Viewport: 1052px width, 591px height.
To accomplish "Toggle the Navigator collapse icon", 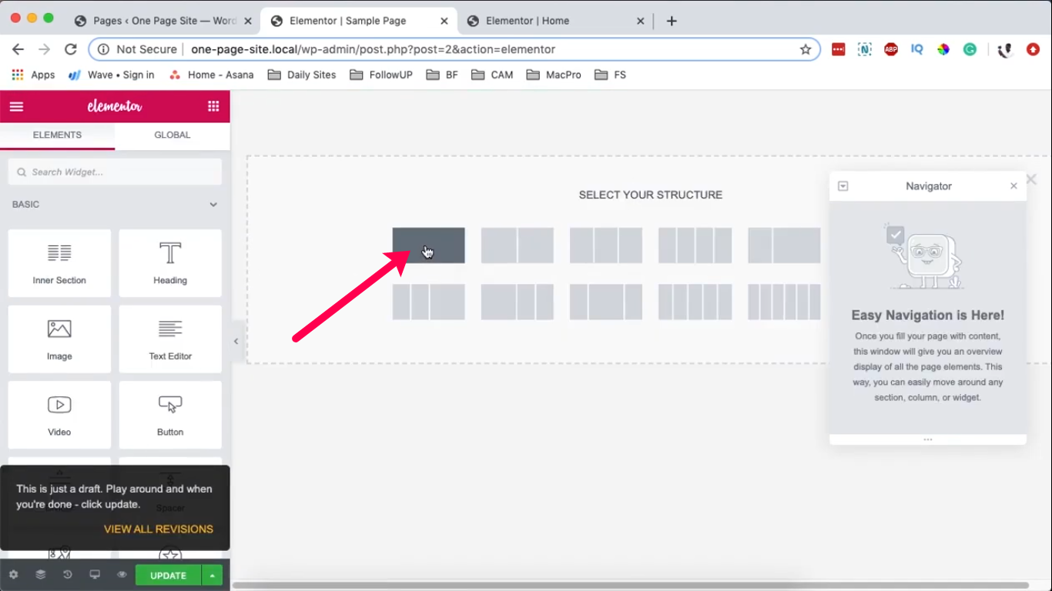I will [843, 186].
